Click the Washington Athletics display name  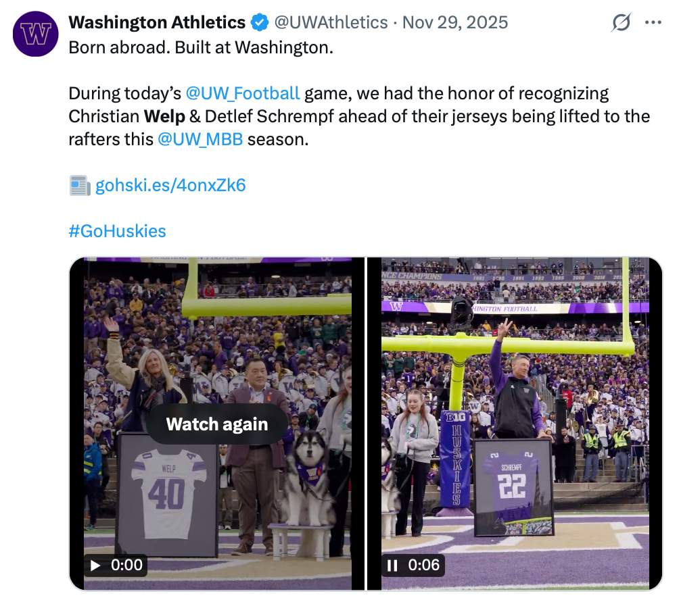click(157, 23)
